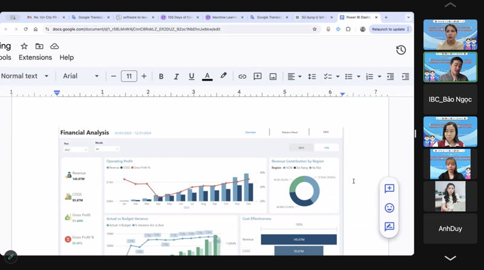
Task: Open the checklist toolbar option
Action: [328, 76]
